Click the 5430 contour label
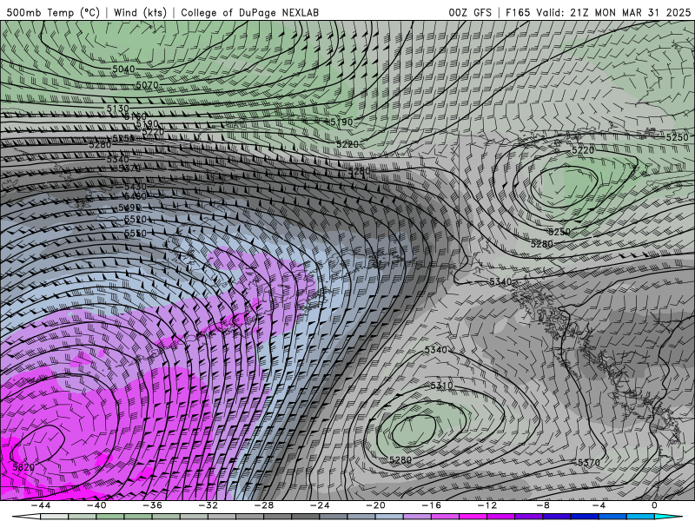The image size is (695, 521). tap(136, 187)
